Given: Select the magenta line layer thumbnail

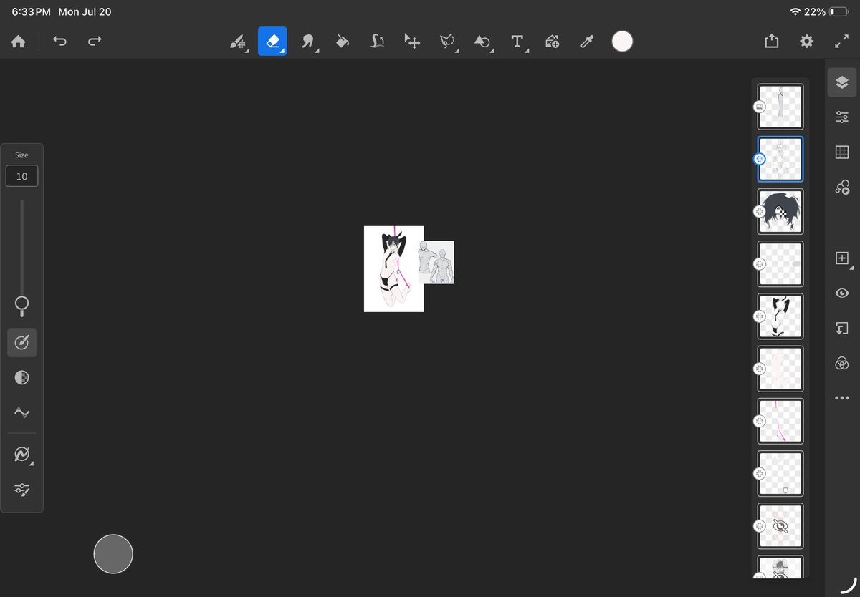Looking at the screenshot, I should (780, 421).
